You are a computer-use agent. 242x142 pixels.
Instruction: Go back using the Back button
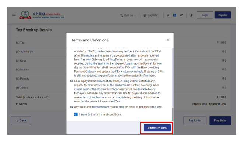[21, 120]
